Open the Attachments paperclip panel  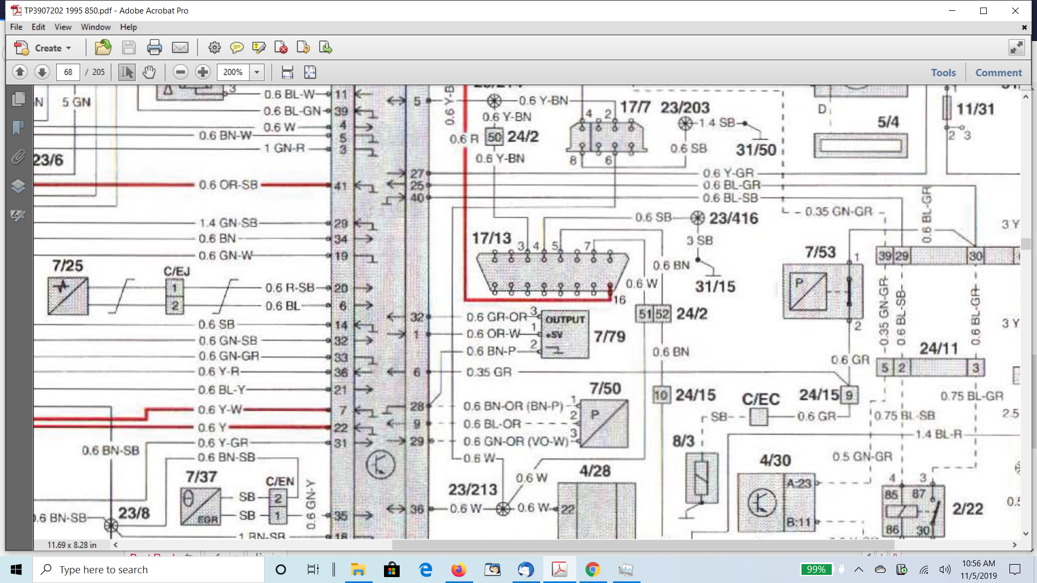click(18, 157)
